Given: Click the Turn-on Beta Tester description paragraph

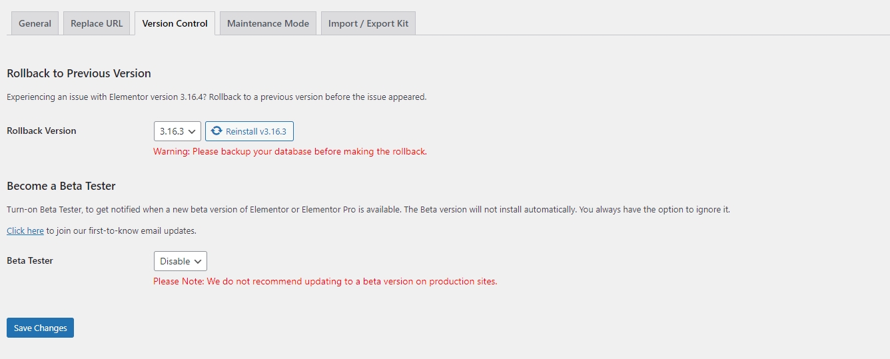Looking at the screenshot, I should (x=368, y=209).
